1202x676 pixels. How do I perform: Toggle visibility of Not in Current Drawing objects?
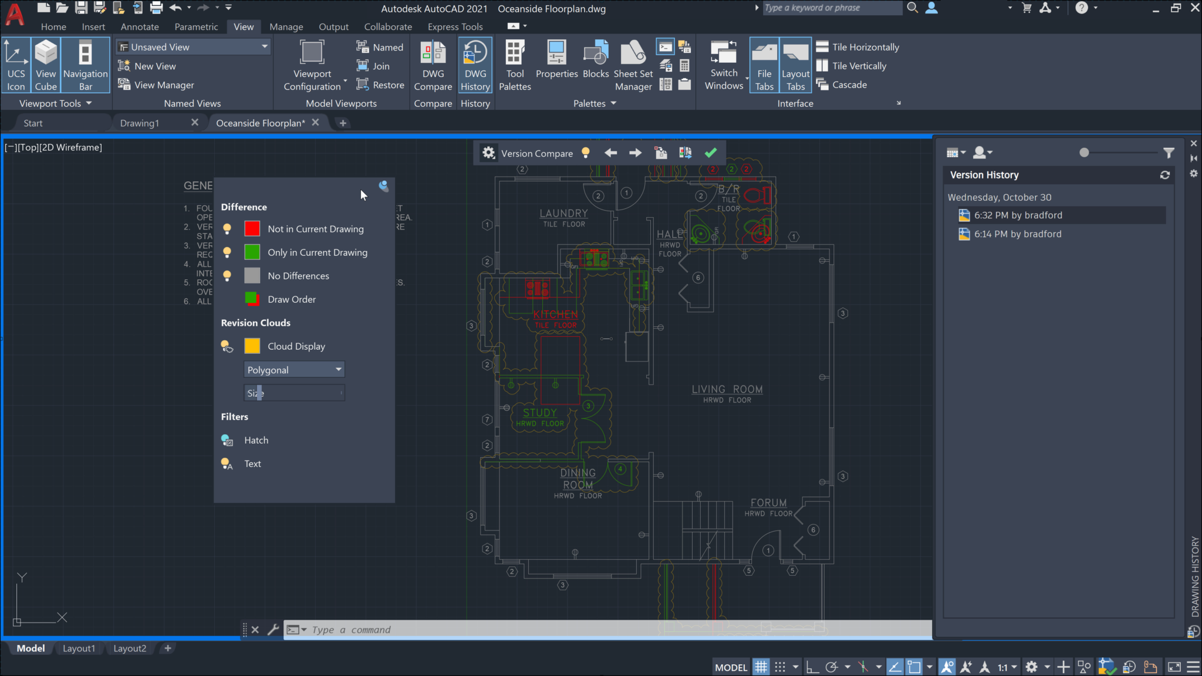(227, 229)
